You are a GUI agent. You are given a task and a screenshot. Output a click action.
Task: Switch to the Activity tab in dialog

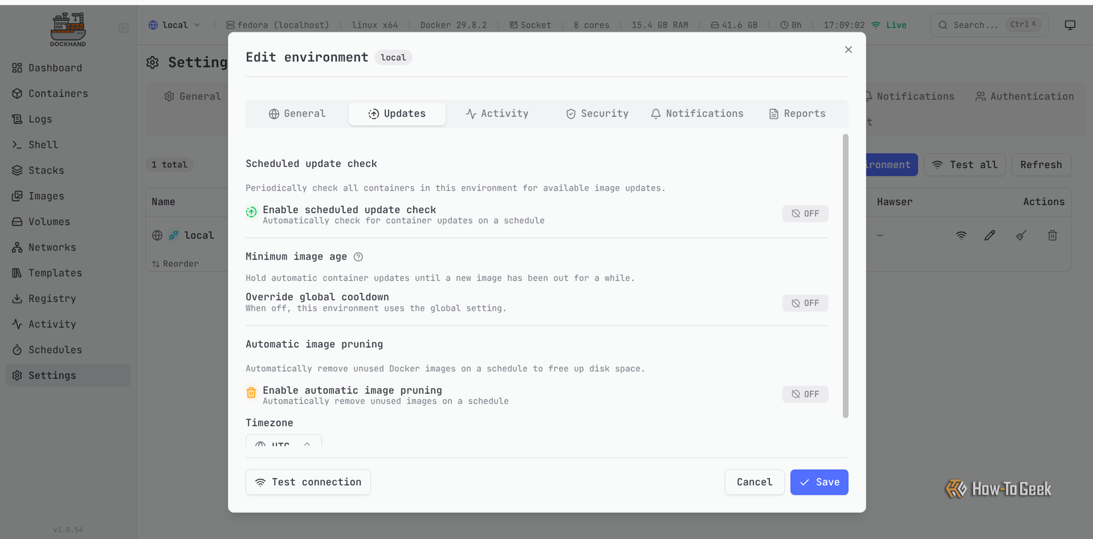pyautogui.click(x=497, y=114)
